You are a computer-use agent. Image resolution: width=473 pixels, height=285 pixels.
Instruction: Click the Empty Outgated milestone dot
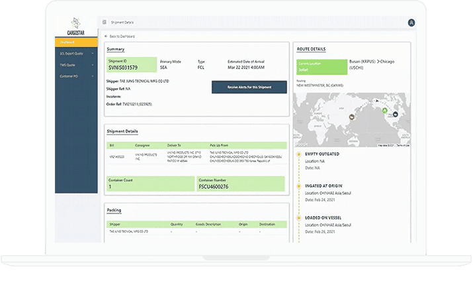pos(298,154)
